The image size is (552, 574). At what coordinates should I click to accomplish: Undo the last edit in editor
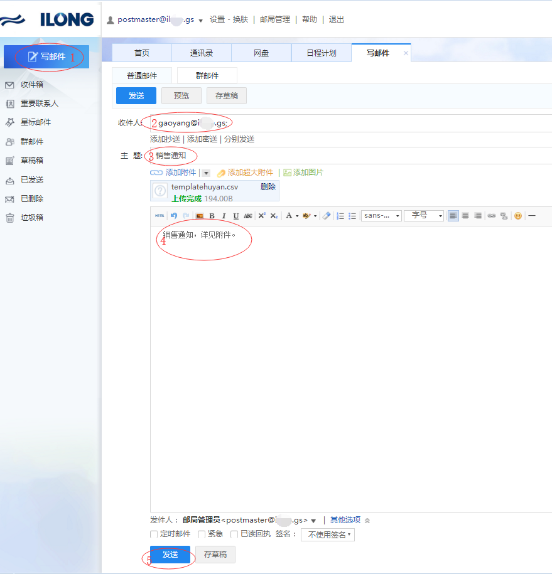(174, 216)
